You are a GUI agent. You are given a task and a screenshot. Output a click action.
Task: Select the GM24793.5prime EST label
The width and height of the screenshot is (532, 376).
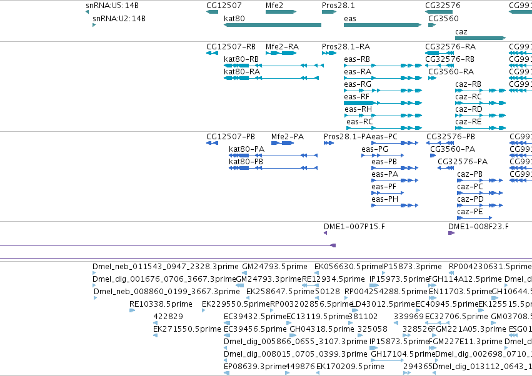click(274, 267)
